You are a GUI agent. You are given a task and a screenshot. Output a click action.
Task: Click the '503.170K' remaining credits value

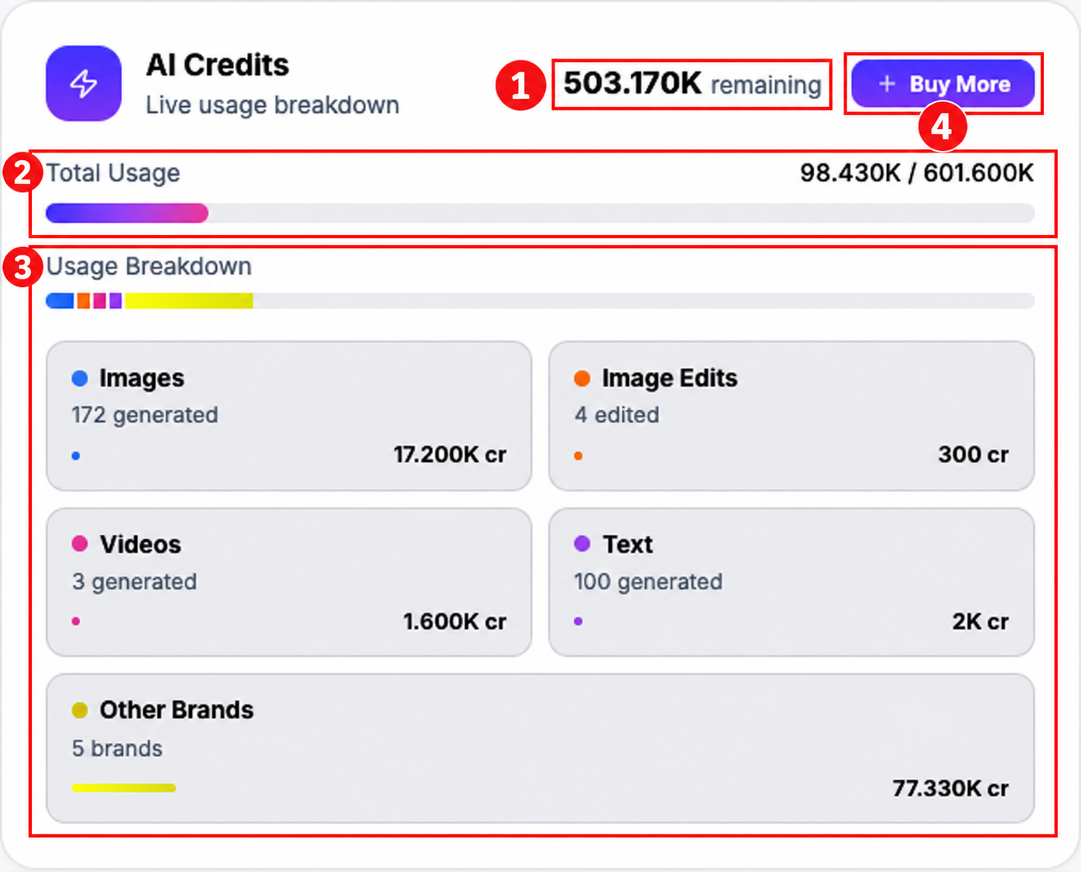point(632,84)
